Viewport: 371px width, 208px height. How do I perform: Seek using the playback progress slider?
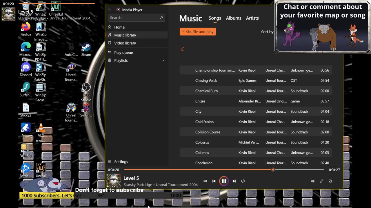coord(224,170)
